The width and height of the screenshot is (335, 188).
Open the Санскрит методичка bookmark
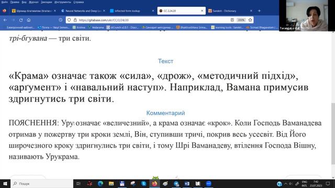click(158, 27)
